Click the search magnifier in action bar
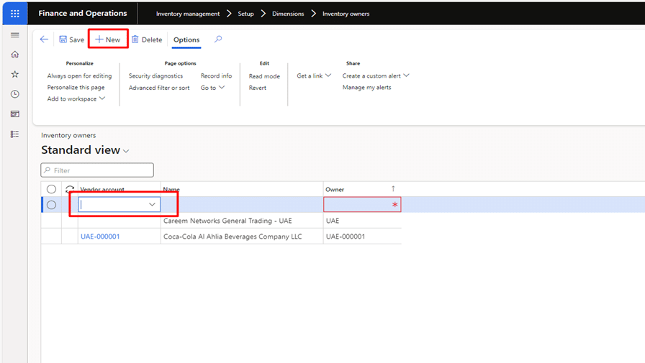645x363 pixels. [218, 39]
